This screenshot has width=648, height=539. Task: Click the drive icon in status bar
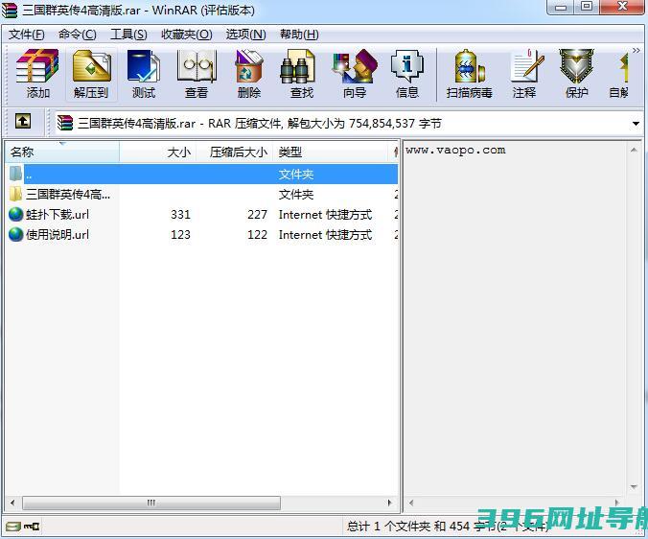(13, 527)
